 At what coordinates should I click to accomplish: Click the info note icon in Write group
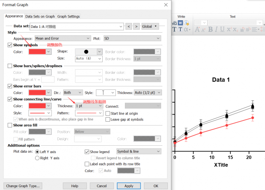click(x=186, y=23)
